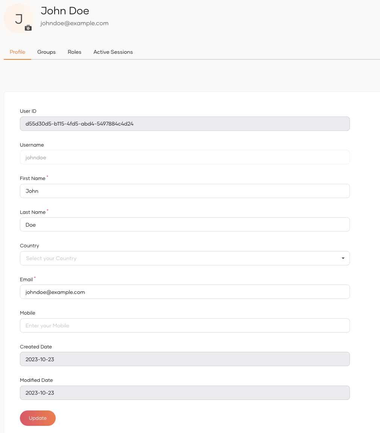This screenshot has width=380, height=433.
Task: Open the Roles tab
Action: click(x=74, y=52)
